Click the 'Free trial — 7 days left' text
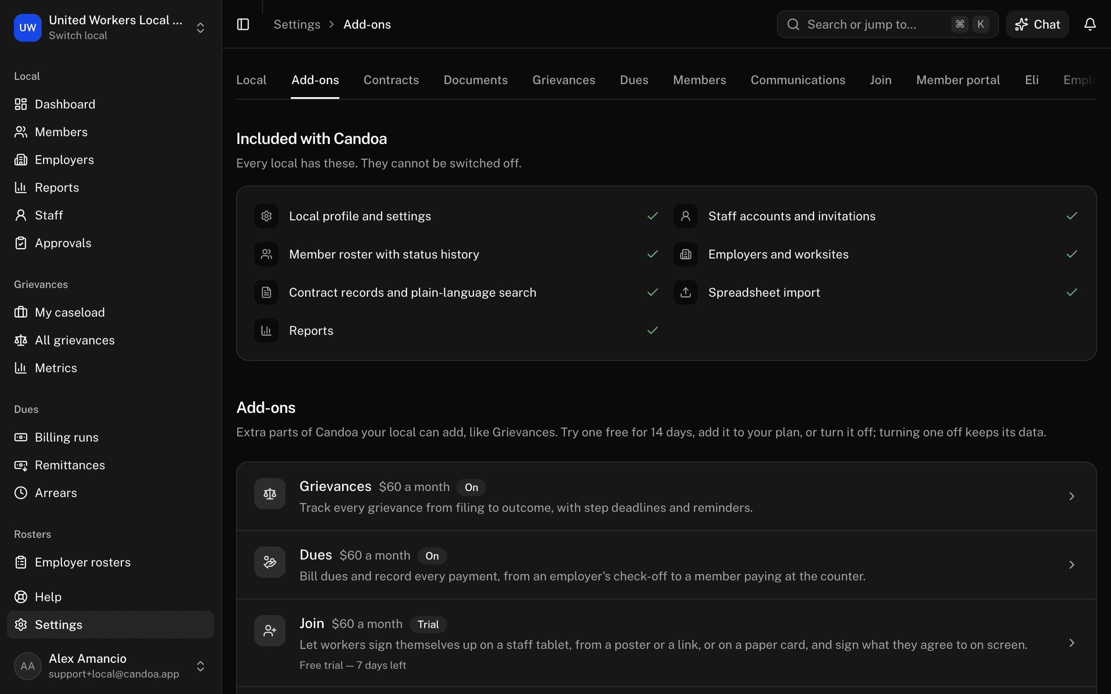 352,665
